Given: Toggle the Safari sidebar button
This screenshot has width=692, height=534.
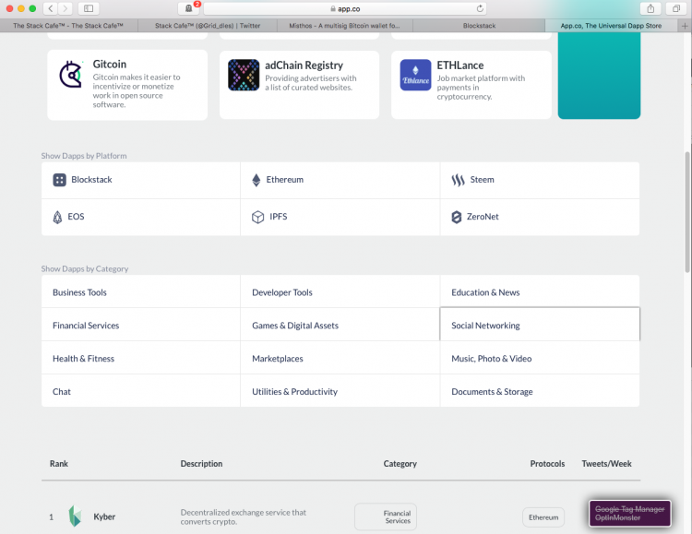Looking at the screenshot, I should point(89,8).
